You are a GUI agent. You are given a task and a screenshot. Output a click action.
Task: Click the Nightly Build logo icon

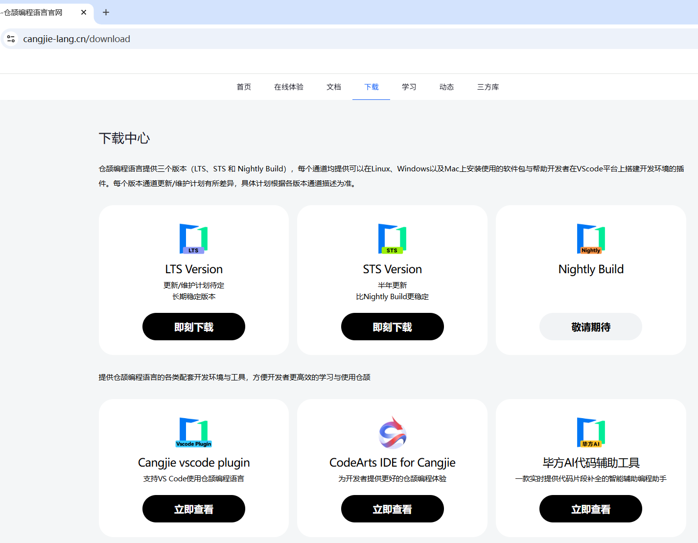(591, 239)
